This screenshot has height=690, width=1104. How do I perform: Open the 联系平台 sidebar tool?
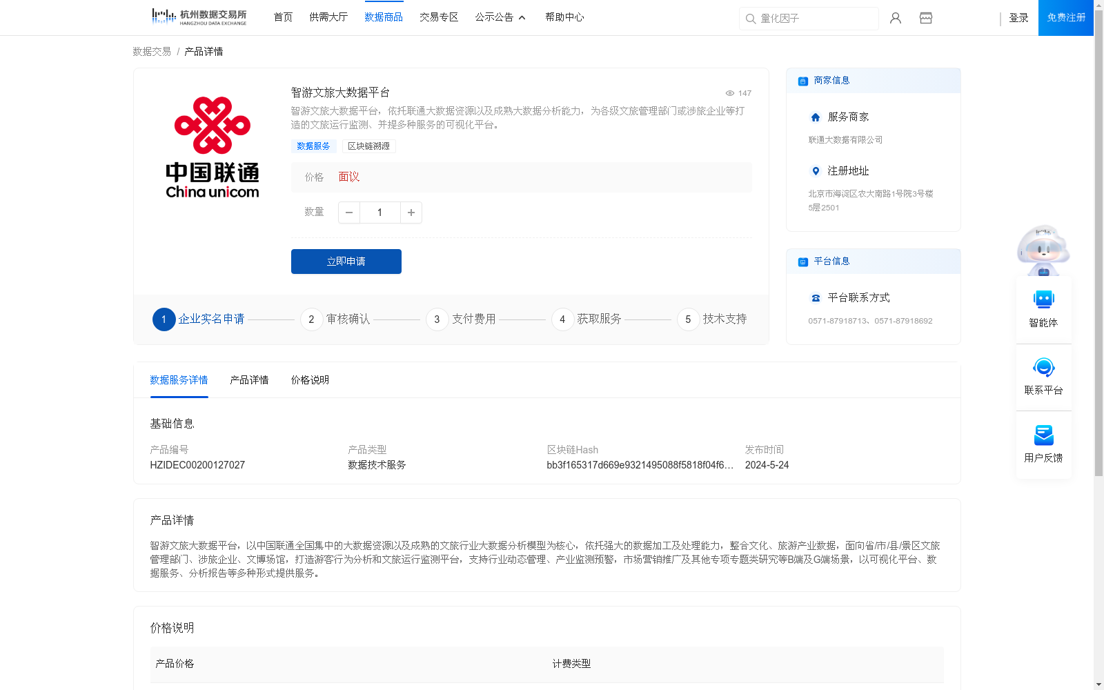[x=1043, y=377]
